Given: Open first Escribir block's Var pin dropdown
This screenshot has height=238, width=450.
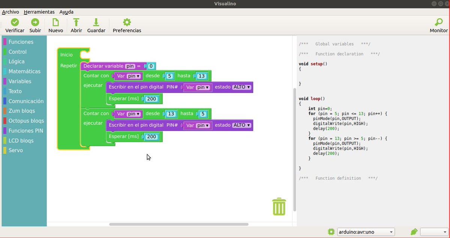Looking at the screenshot, I should pos(203,87).
